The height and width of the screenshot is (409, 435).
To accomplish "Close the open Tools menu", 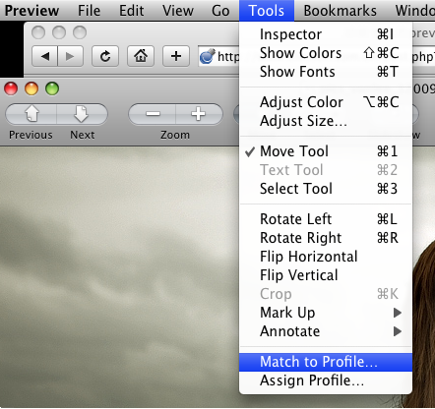I will coord(267,11).
